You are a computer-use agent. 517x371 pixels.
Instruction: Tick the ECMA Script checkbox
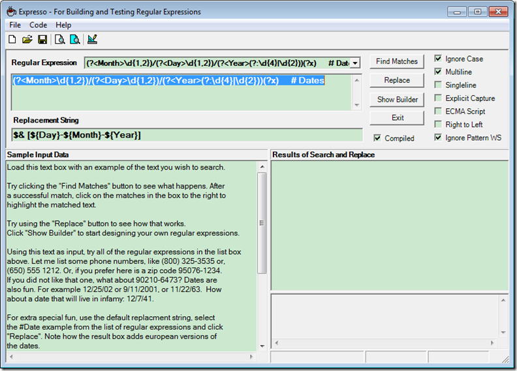[438, 111]
